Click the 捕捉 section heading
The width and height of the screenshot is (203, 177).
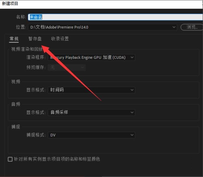tap(16, 127)
